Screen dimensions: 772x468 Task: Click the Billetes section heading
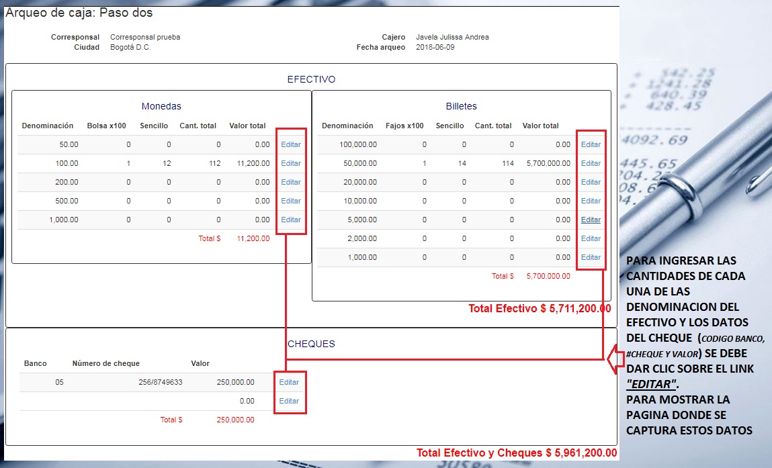pos(461,106)
